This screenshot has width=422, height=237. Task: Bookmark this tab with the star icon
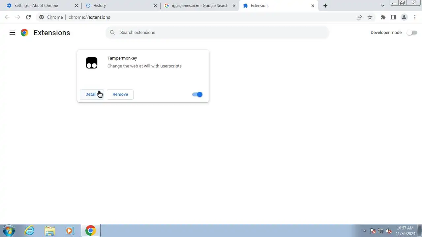[x=370, y=17]
